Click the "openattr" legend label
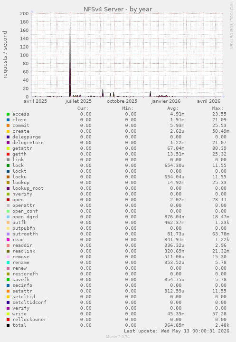This screenshot has width=236, height=342. pos(24,205)
